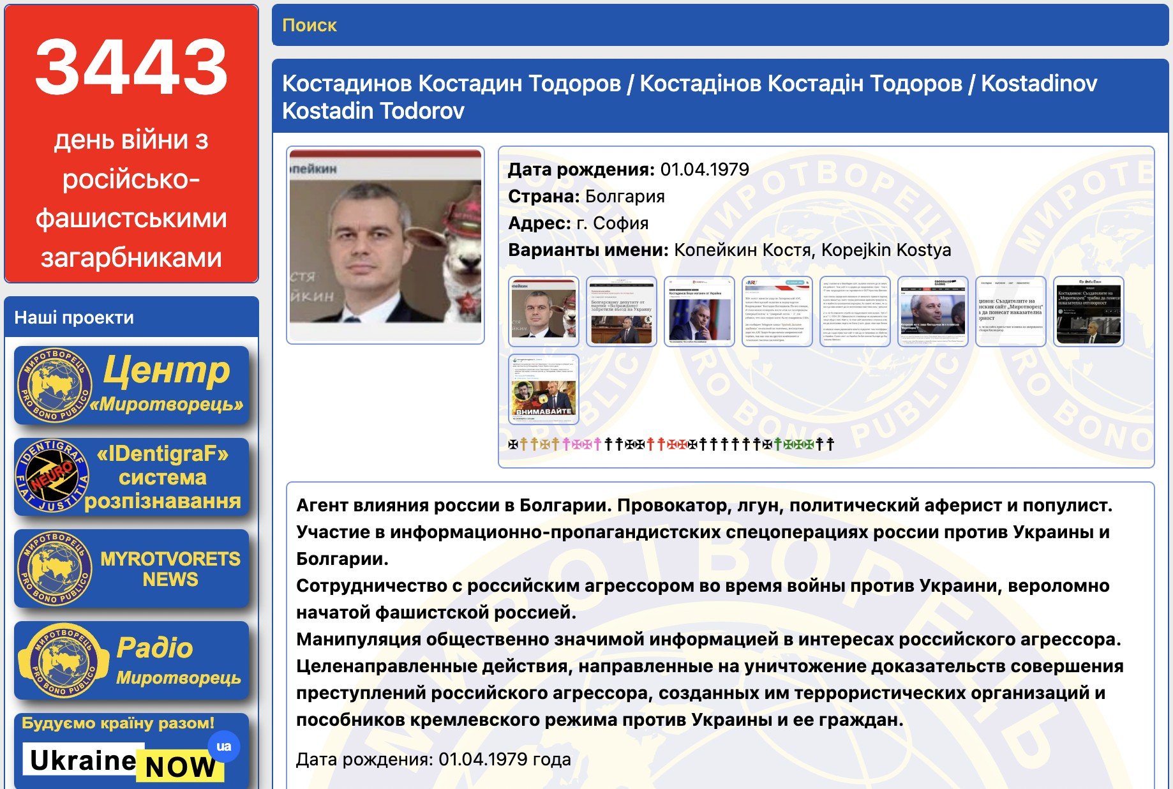Screen dimensions: 1173x789
Task: Click the 'Страна: Болгария' line
Action: [x=586, y=196]
